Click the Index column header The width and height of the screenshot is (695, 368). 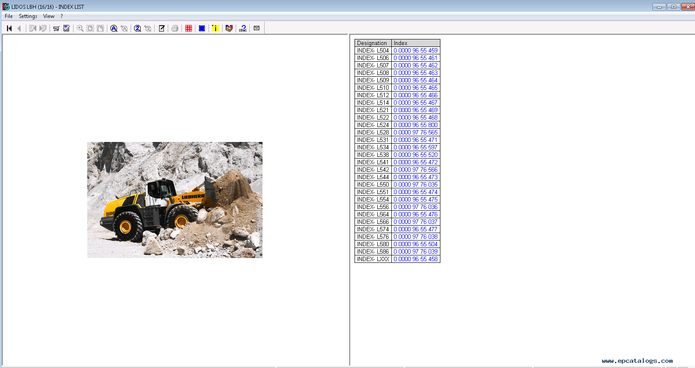[x=415, y=43]
